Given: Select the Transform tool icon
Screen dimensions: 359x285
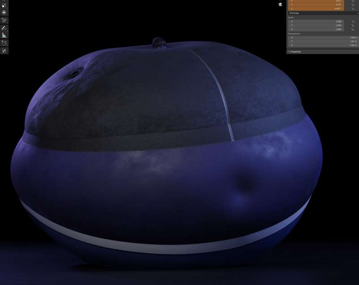Looking at the screenshot, I should 4,13.
